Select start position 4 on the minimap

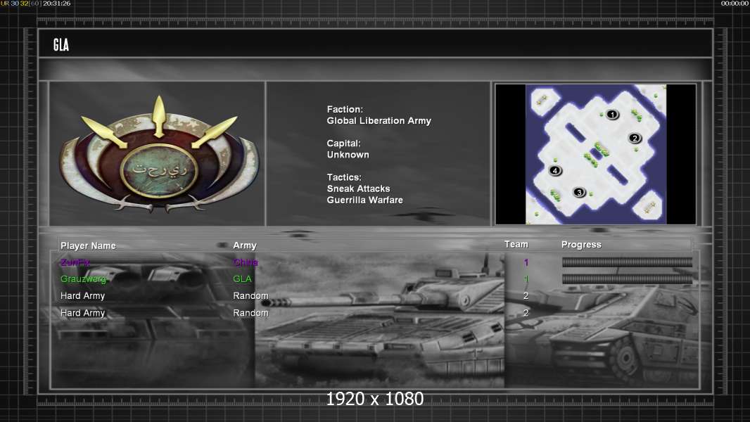pyautogui.click(x=555, y=170)
